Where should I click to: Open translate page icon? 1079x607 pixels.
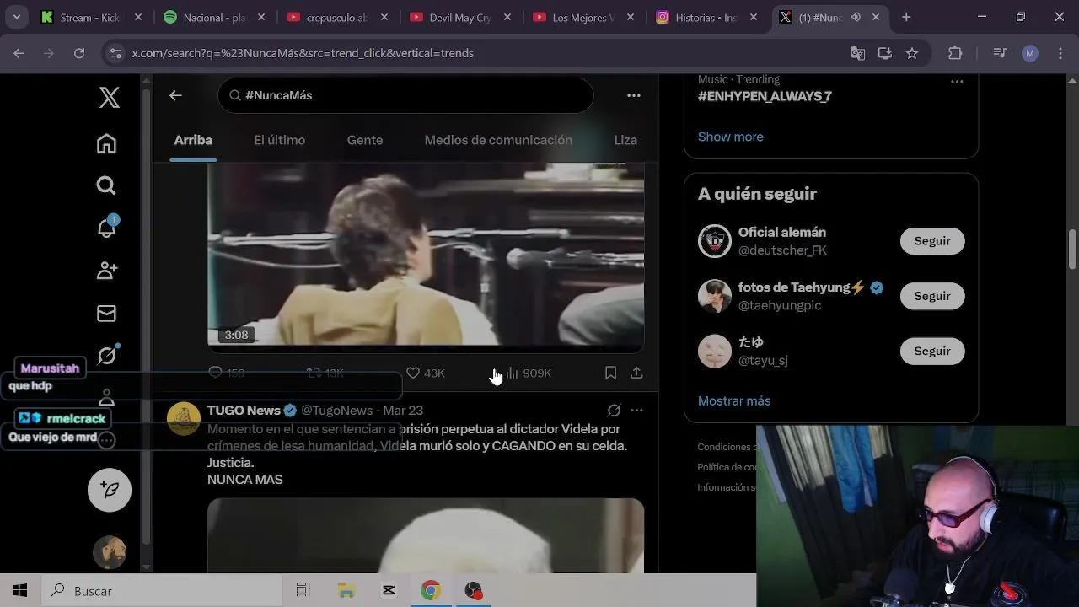(x=858, y=53)
